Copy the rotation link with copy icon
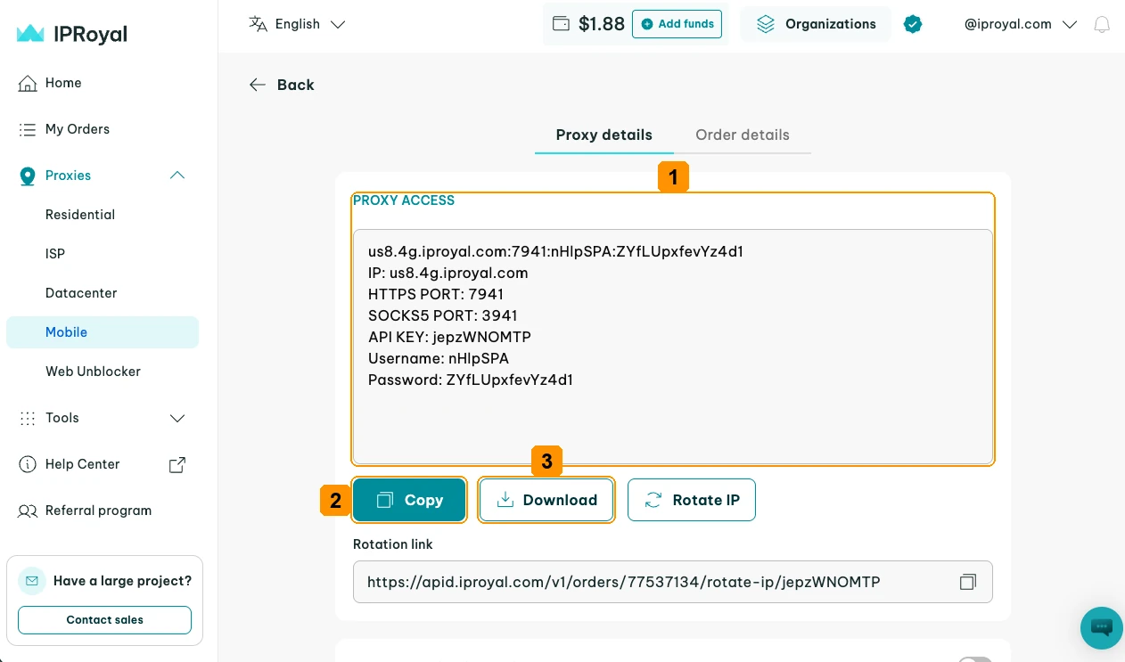 tap(968, 582)
